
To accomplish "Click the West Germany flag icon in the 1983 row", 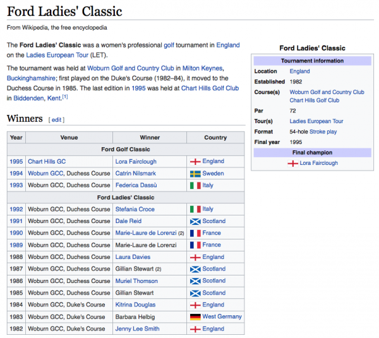I will [195, 317].
